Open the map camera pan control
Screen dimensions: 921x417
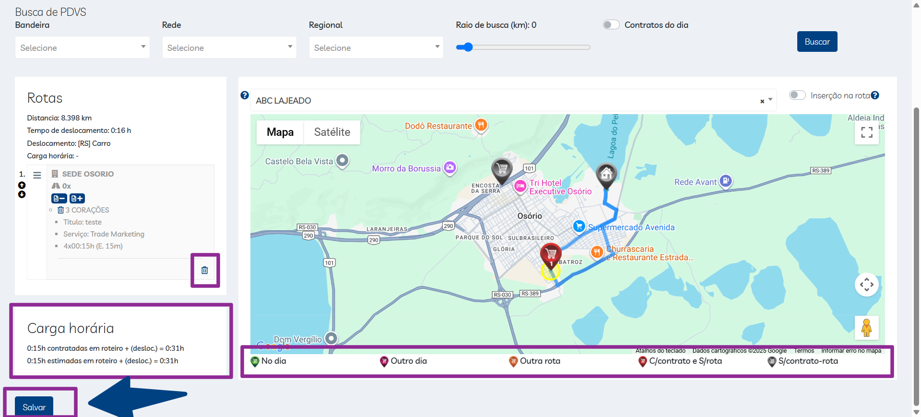coord(866,285)
